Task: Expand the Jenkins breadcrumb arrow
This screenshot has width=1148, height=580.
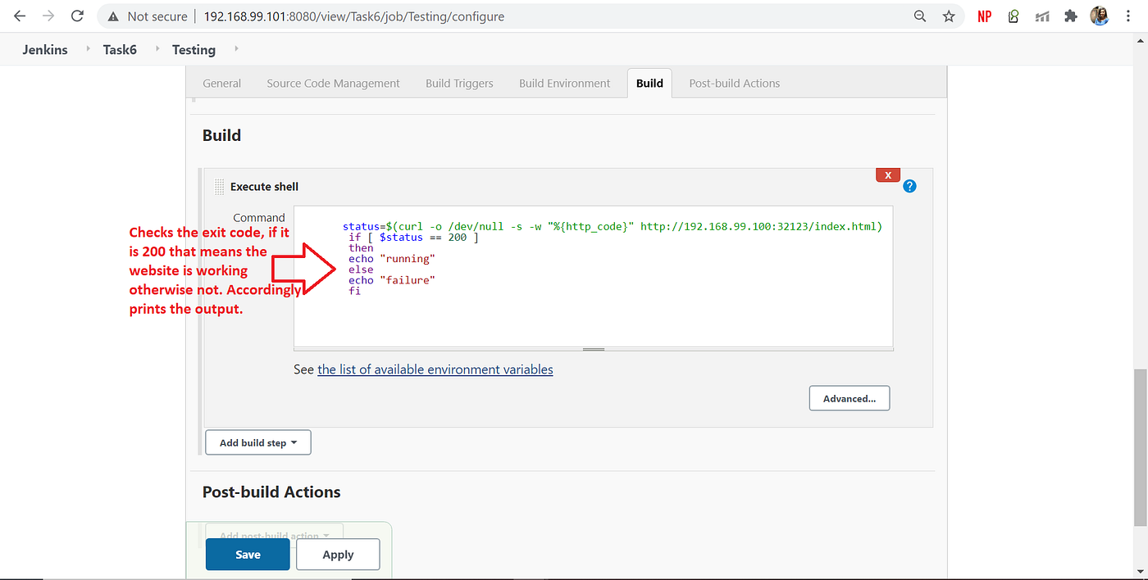Action: click(88, 49)
